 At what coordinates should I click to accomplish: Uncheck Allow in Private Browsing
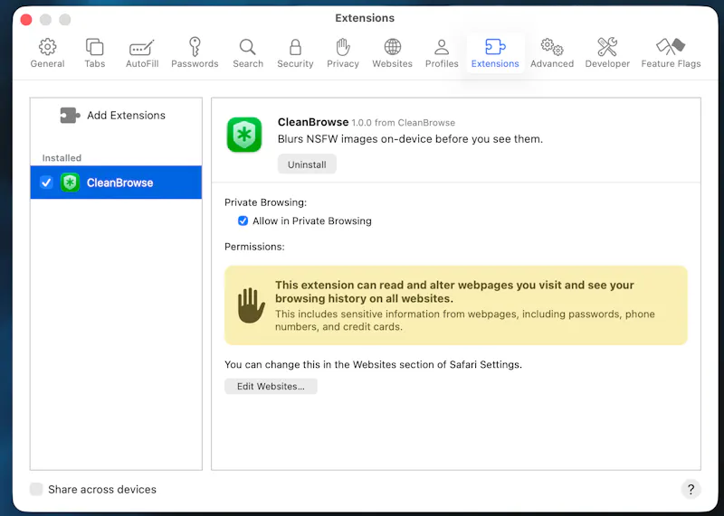[243, 220]
